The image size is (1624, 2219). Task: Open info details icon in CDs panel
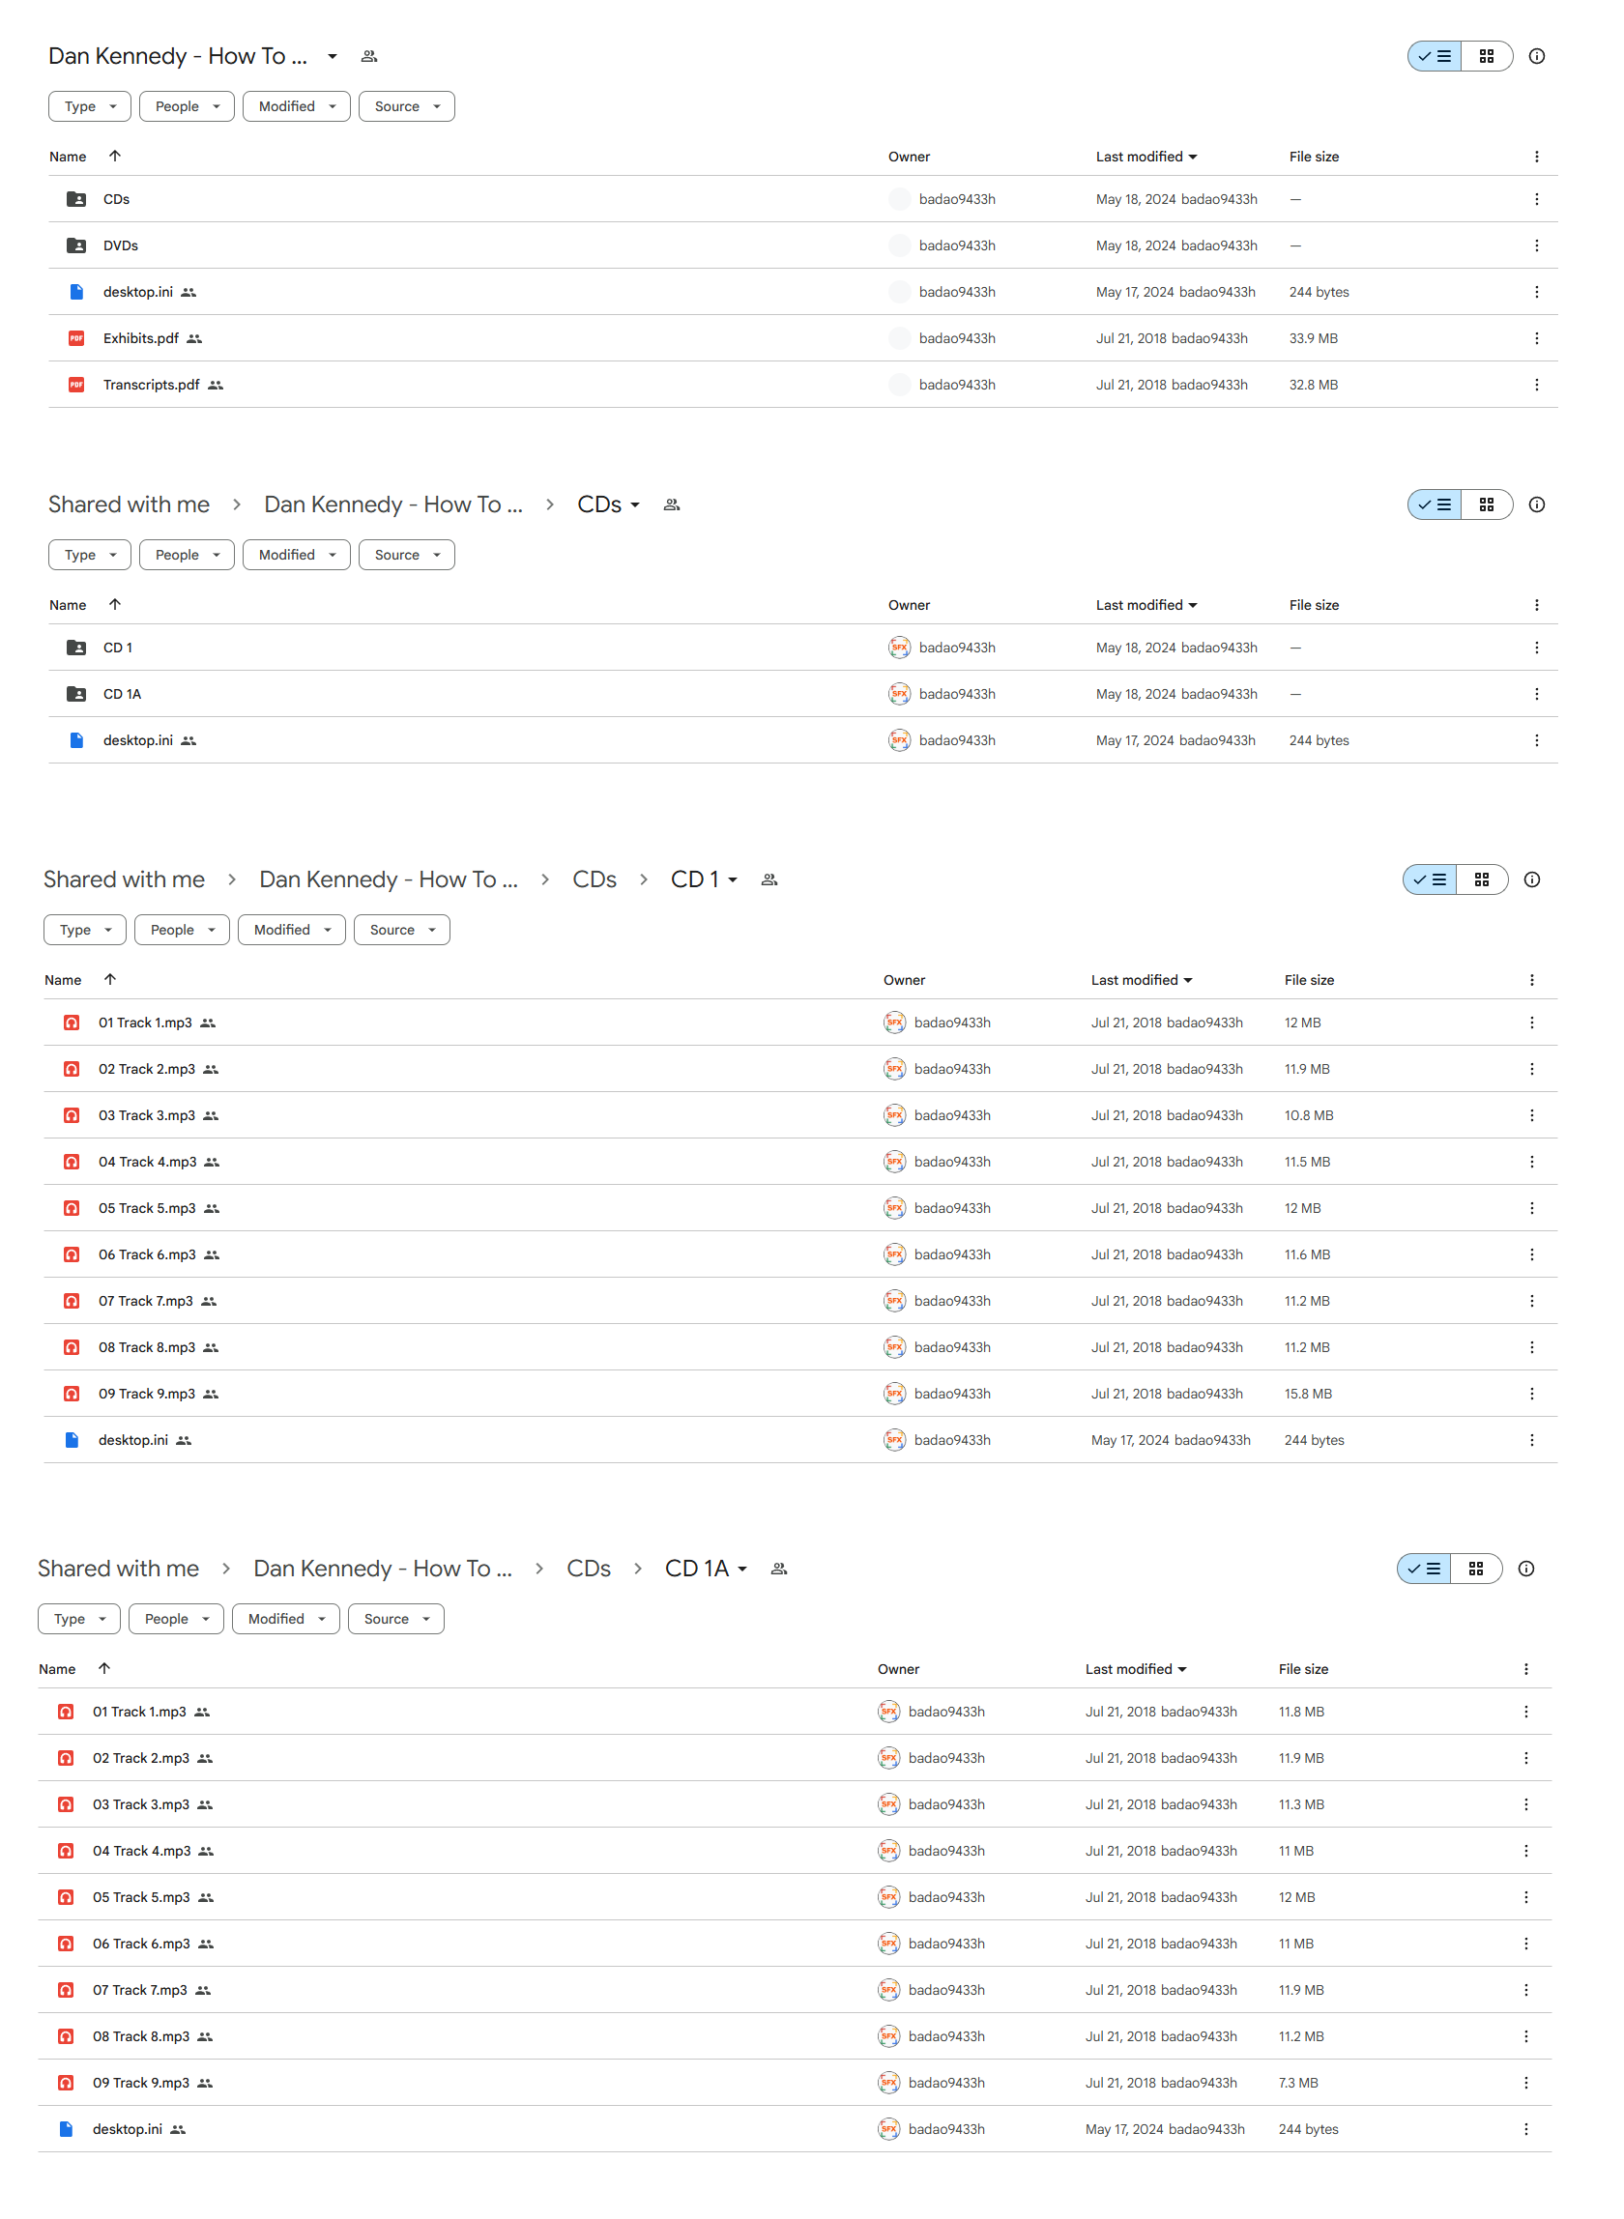(x=1536, y=504)
